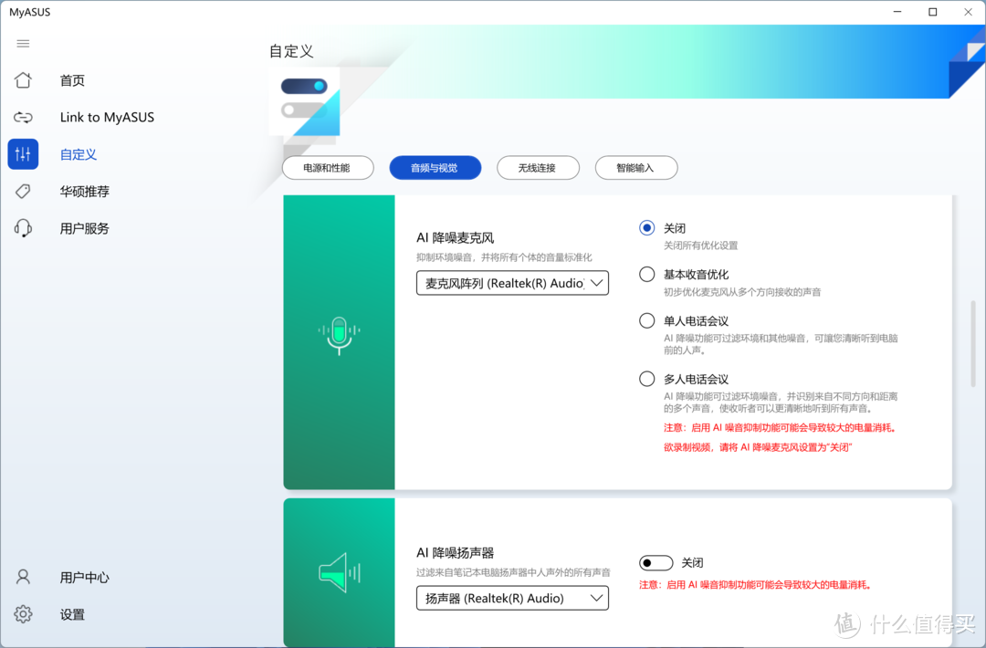
Task: Open the 首页 home icon in sidebar
Action: click(23, 80)
